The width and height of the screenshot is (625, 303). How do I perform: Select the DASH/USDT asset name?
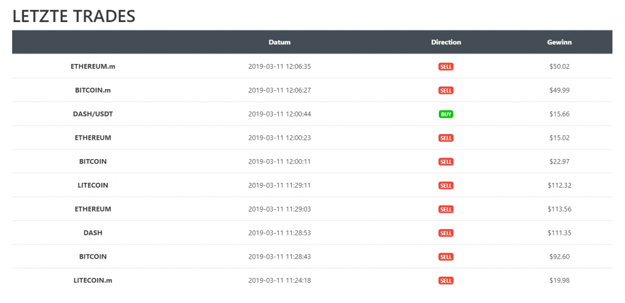tap(93, 114)
